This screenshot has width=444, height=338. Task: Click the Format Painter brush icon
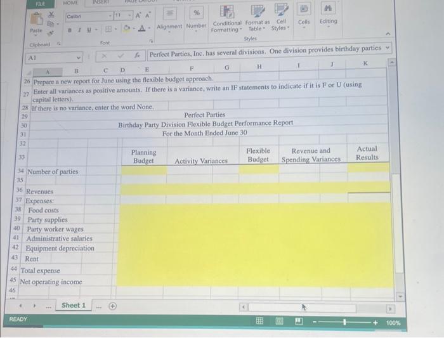pyautogui.click(x=51, y=33)
